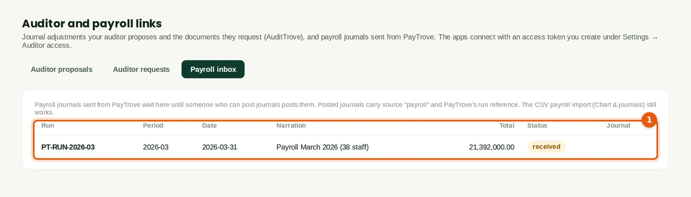The image size is (691, 197).
Task: Click the PayTrove payroll journals info note
Action: pos(345,108)
